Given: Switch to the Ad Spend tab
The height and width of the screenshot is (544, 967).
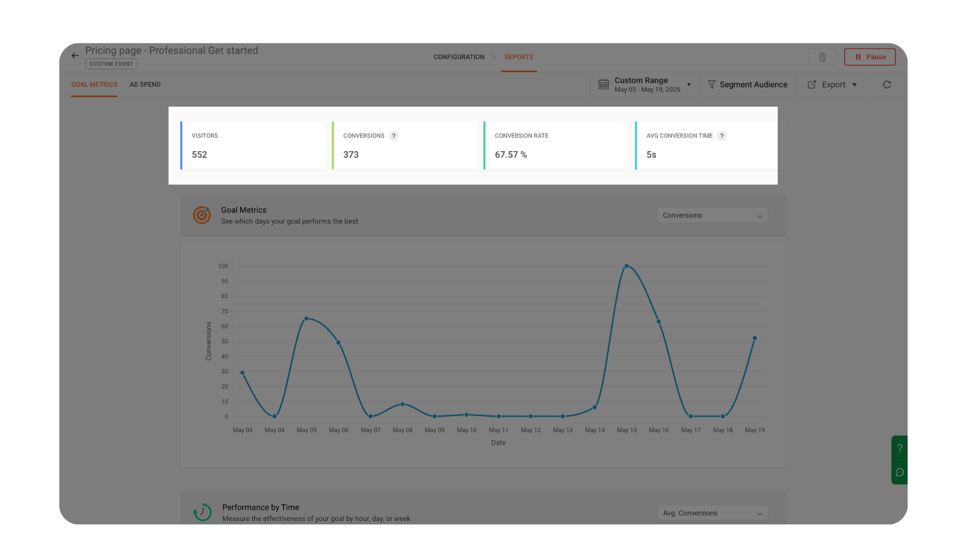Looking at the screenshot, I should tap(145, 85).
